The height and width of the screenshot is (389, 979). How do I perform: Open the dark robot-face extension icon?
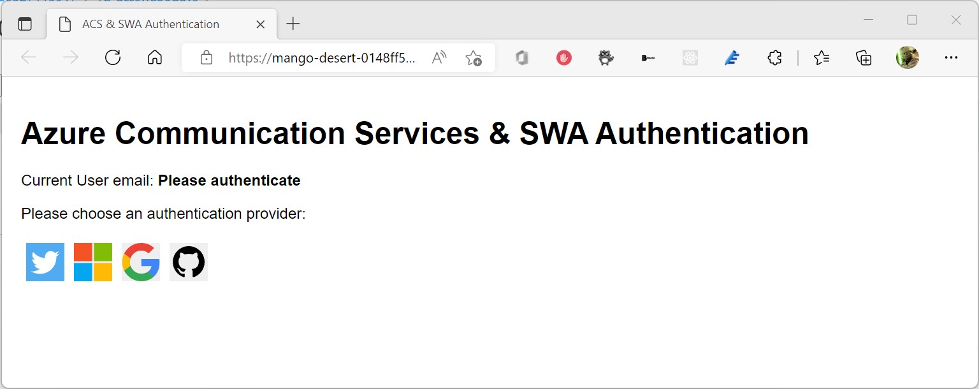click(x=606, y=58)
